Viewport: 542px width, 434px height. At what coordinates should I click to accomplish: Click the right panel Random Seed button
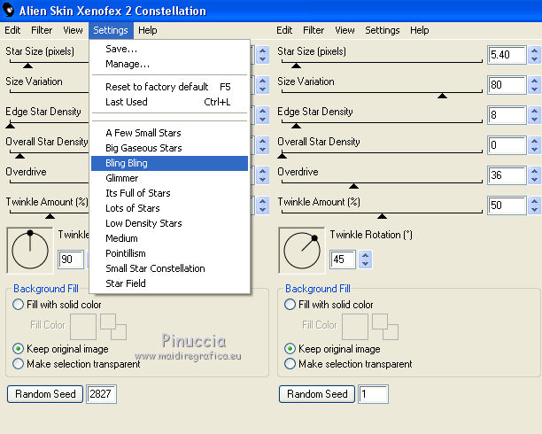coord(318,394)
